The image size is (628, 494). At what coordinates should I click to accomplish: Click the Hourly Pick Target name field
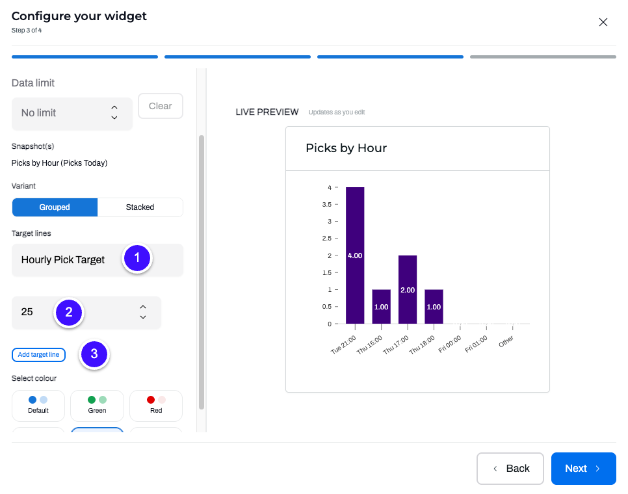(98, 260)
